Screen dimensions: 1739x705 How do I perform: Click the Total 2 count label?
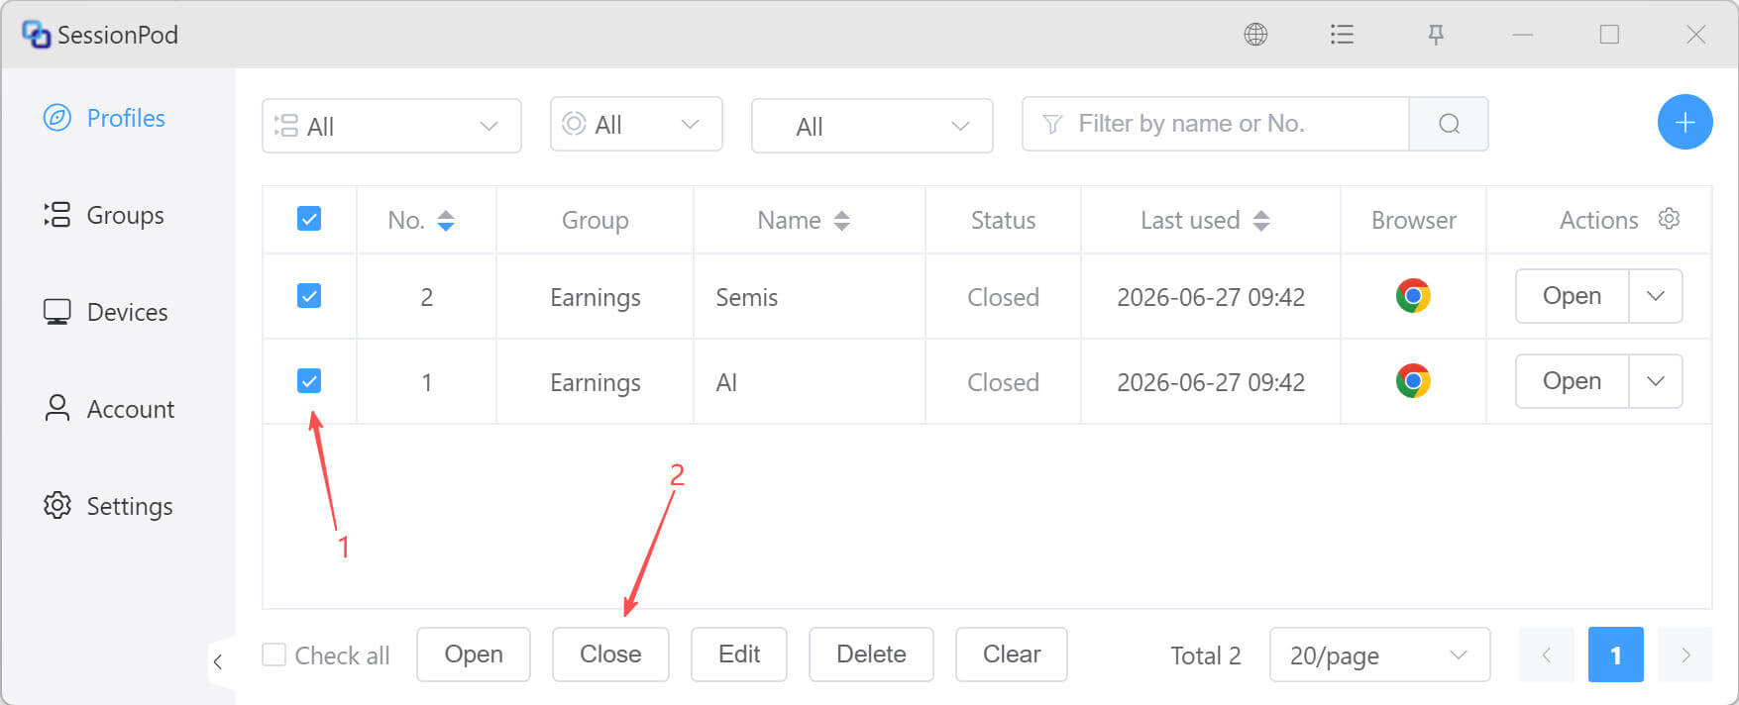click(1206, 655)
